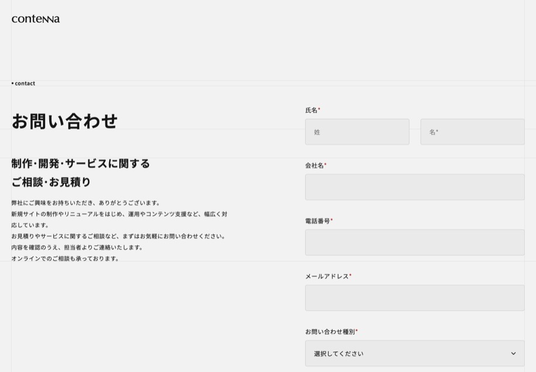The height and width of the screenshot is (372, 536).
Task: Click the 電話番号 field label
Action: 319,221
